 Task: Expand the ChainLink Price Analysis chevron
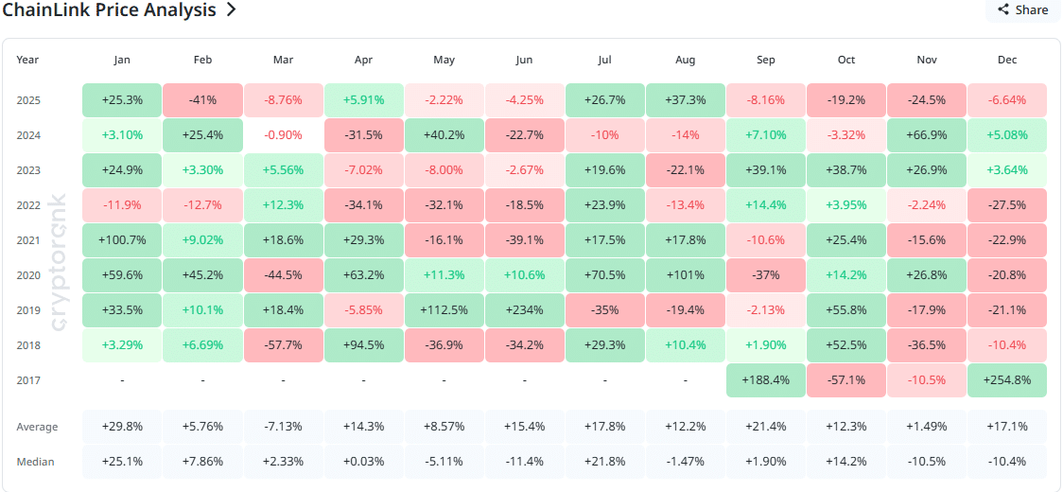click(231, 10)
